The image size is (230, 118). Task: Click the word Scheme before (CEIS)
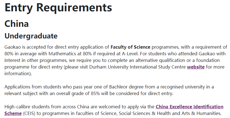[13, 113]
